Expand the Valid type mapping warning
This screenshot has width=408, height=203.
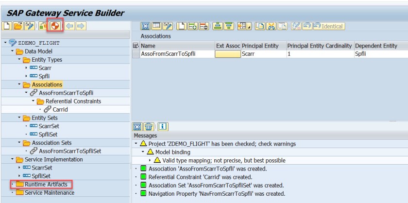click(x=150, y=160)
